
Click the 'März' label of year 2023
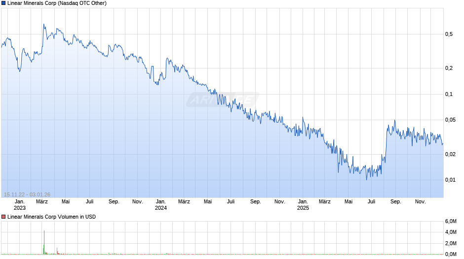coord(42,202)
